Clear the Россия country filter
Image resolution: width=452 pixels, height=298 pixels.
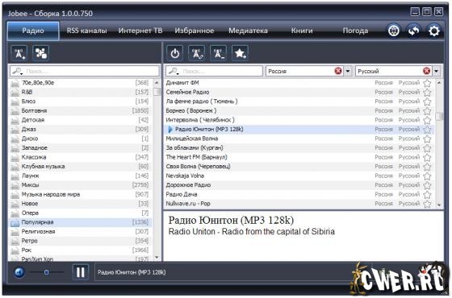click(x=338, y=71)
